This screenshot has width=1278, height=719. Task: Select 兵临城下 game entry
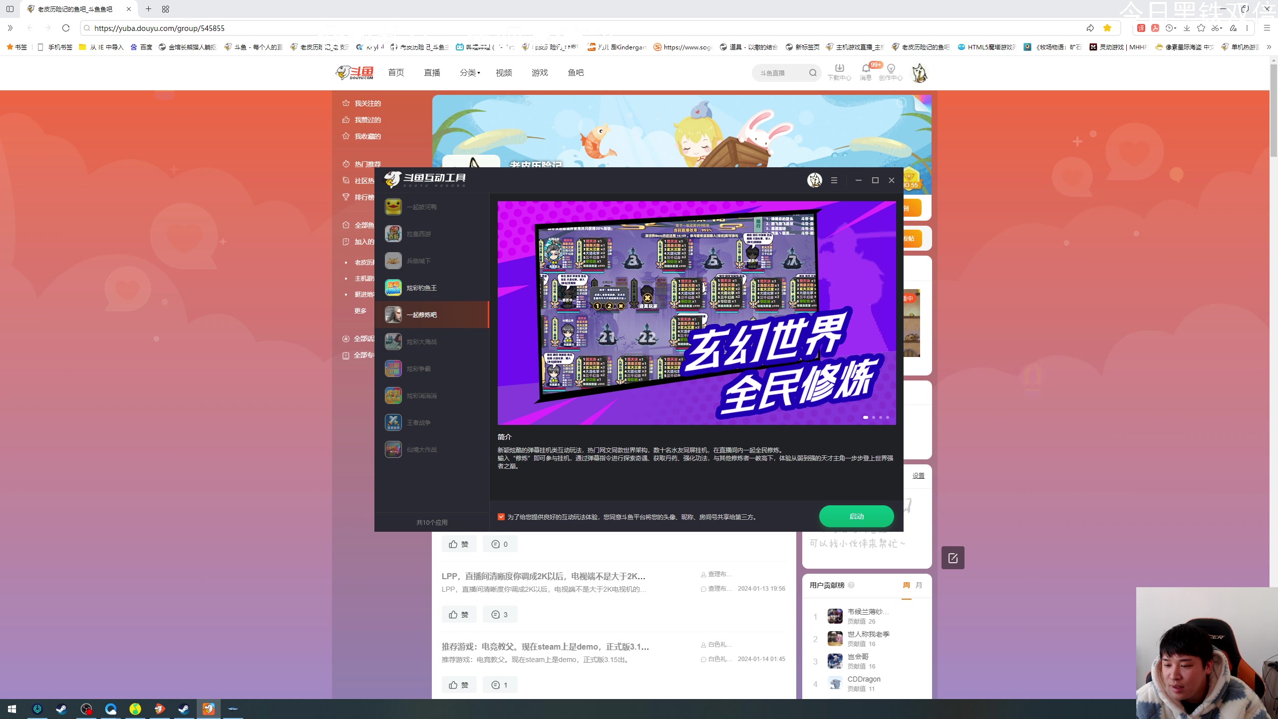click(432, 261)
